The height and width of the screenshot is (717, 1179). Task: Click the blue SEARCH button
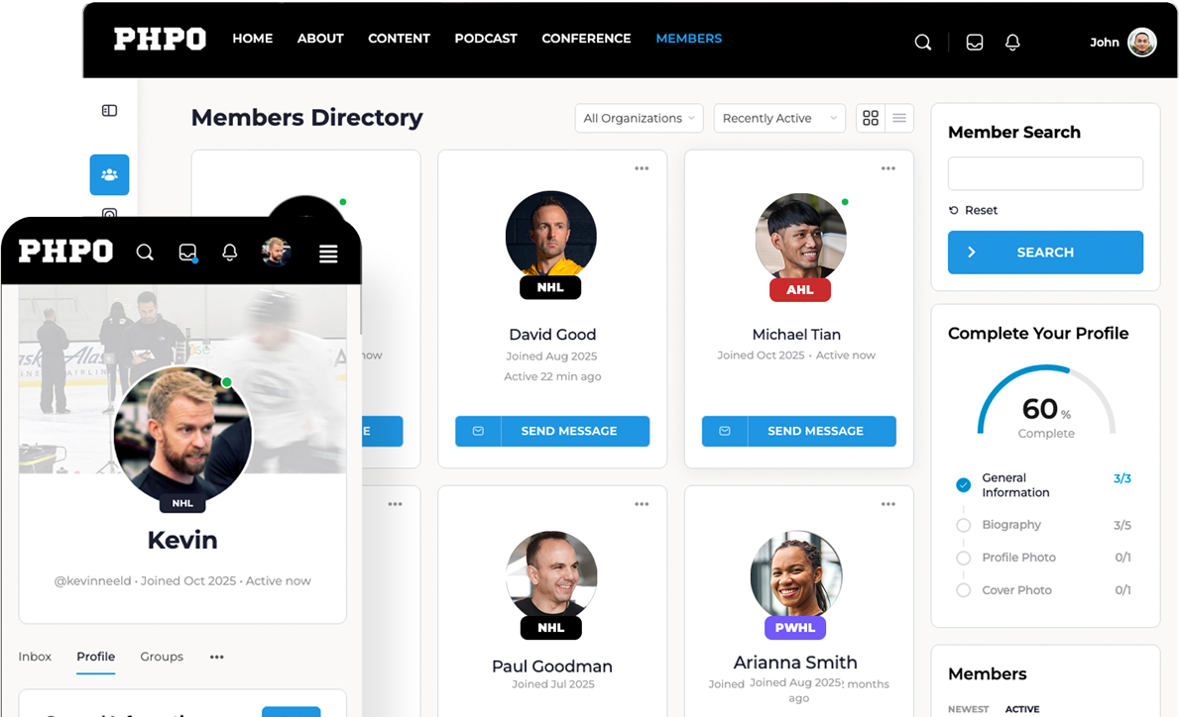click(x=1045, y=253)
